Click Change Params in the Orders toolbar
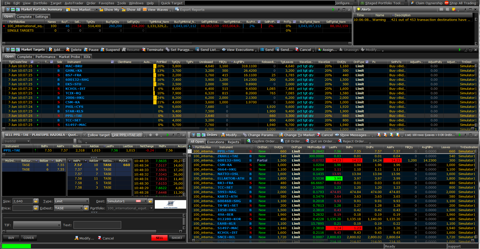 coord(260,135)
